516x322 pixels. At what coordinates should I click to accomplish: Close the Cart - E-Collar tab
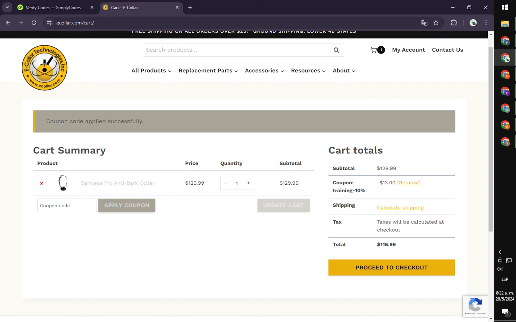click(x=177, y=7)
